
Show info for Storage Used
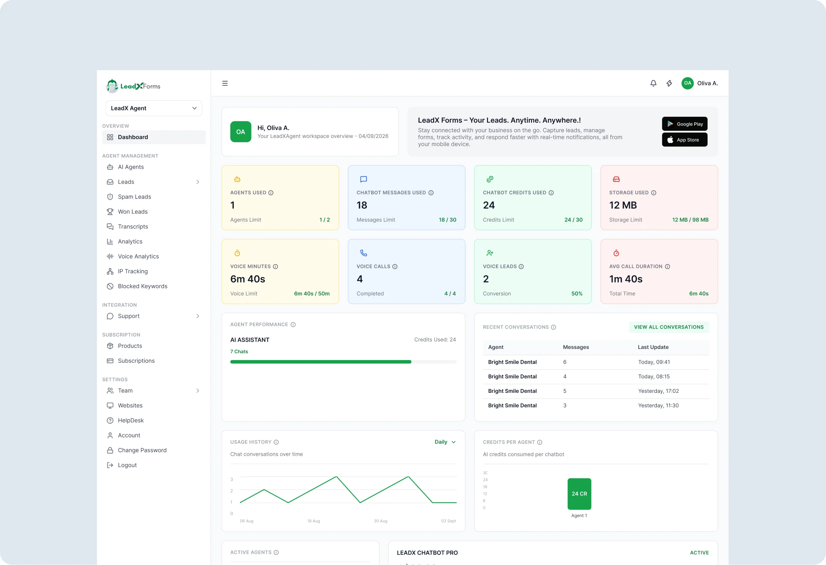click(653, 193)
